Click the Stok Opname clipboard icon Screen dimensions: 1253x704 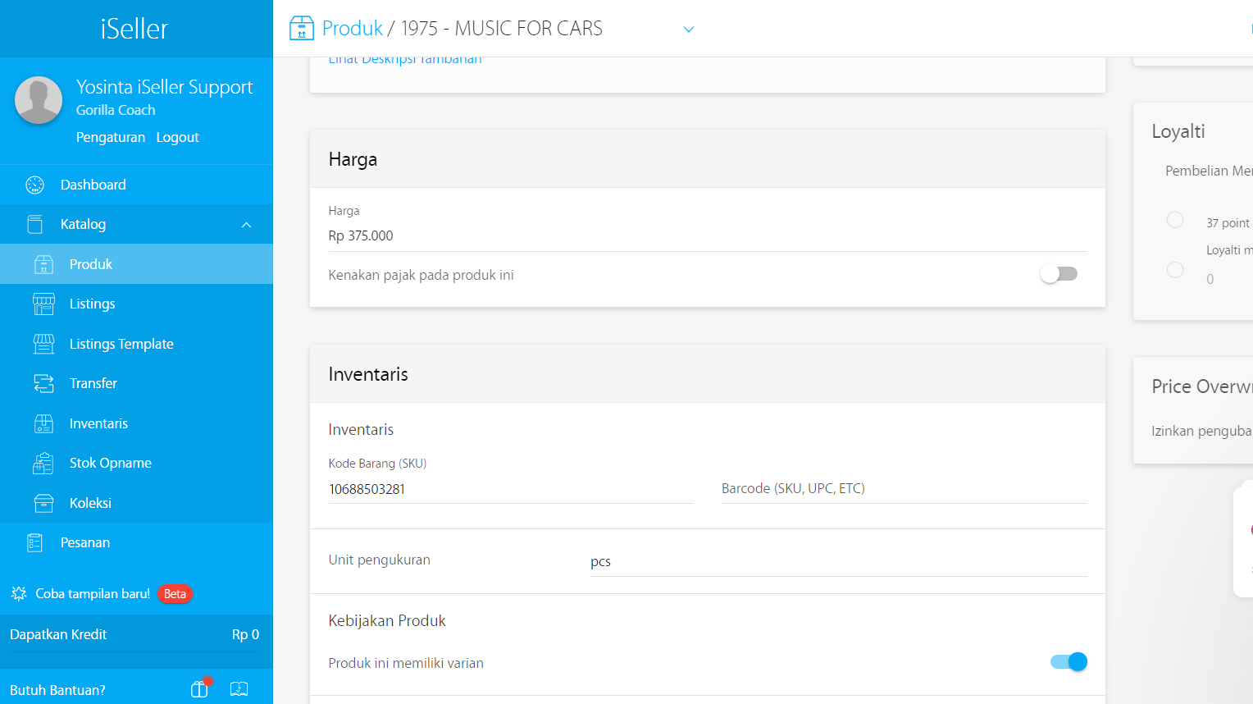[43, 464]
